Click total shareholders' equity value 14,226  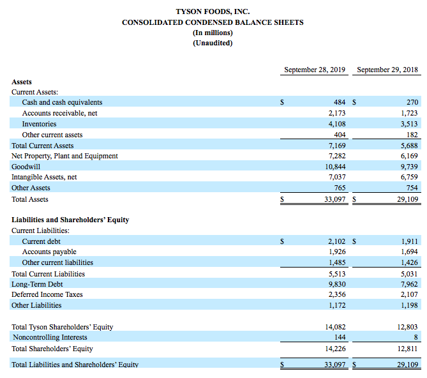335,349
